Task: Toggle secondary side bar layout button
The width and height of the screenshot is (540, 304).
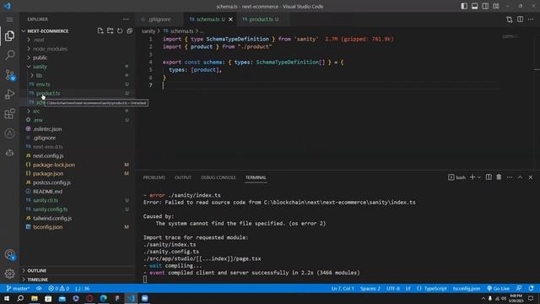Action: tap(485, 6)
